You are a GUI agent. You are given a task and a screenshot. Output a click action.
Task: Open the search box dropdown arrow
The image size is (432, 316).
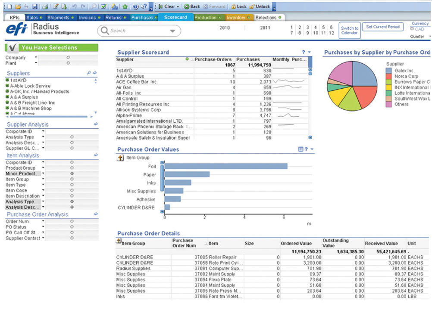(172, 31)
